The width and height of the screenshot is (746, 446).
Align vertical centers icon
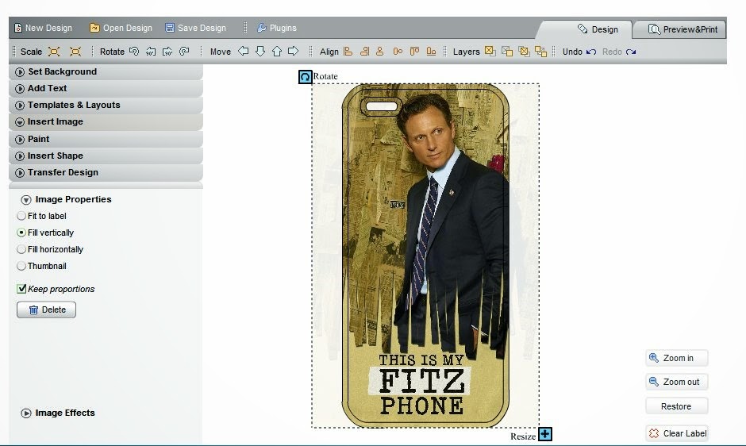click(x=398, y=52)
